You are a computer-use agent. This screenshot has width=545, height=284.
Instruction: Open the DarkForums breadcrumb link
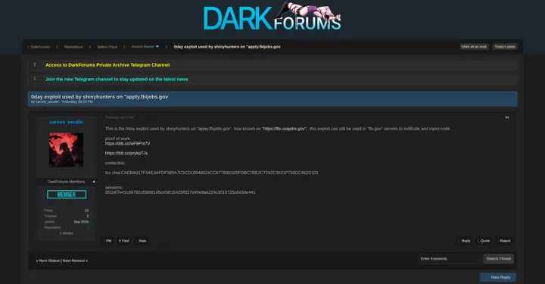pos(40,47)
